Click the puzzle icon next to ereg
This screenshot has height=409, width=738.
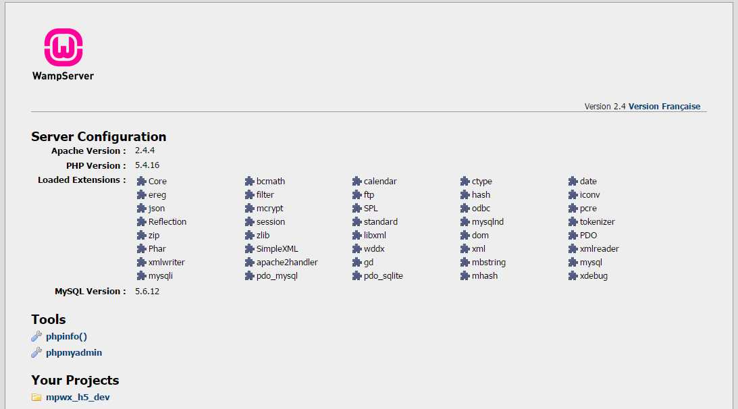coord(141,195)
